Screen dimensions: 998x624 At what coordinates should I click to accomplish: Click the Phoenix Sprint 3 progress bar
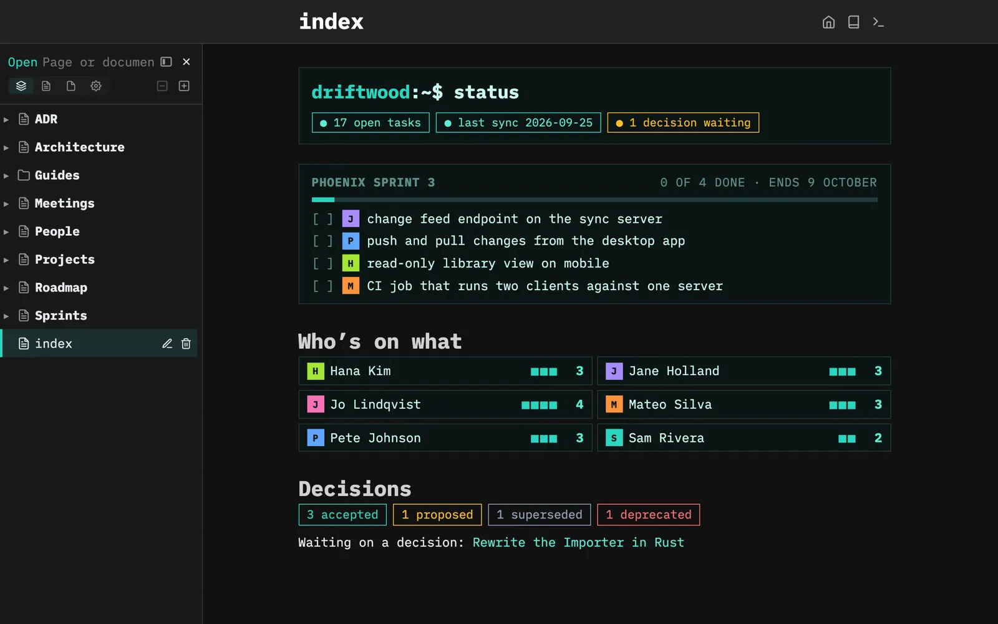594,200
